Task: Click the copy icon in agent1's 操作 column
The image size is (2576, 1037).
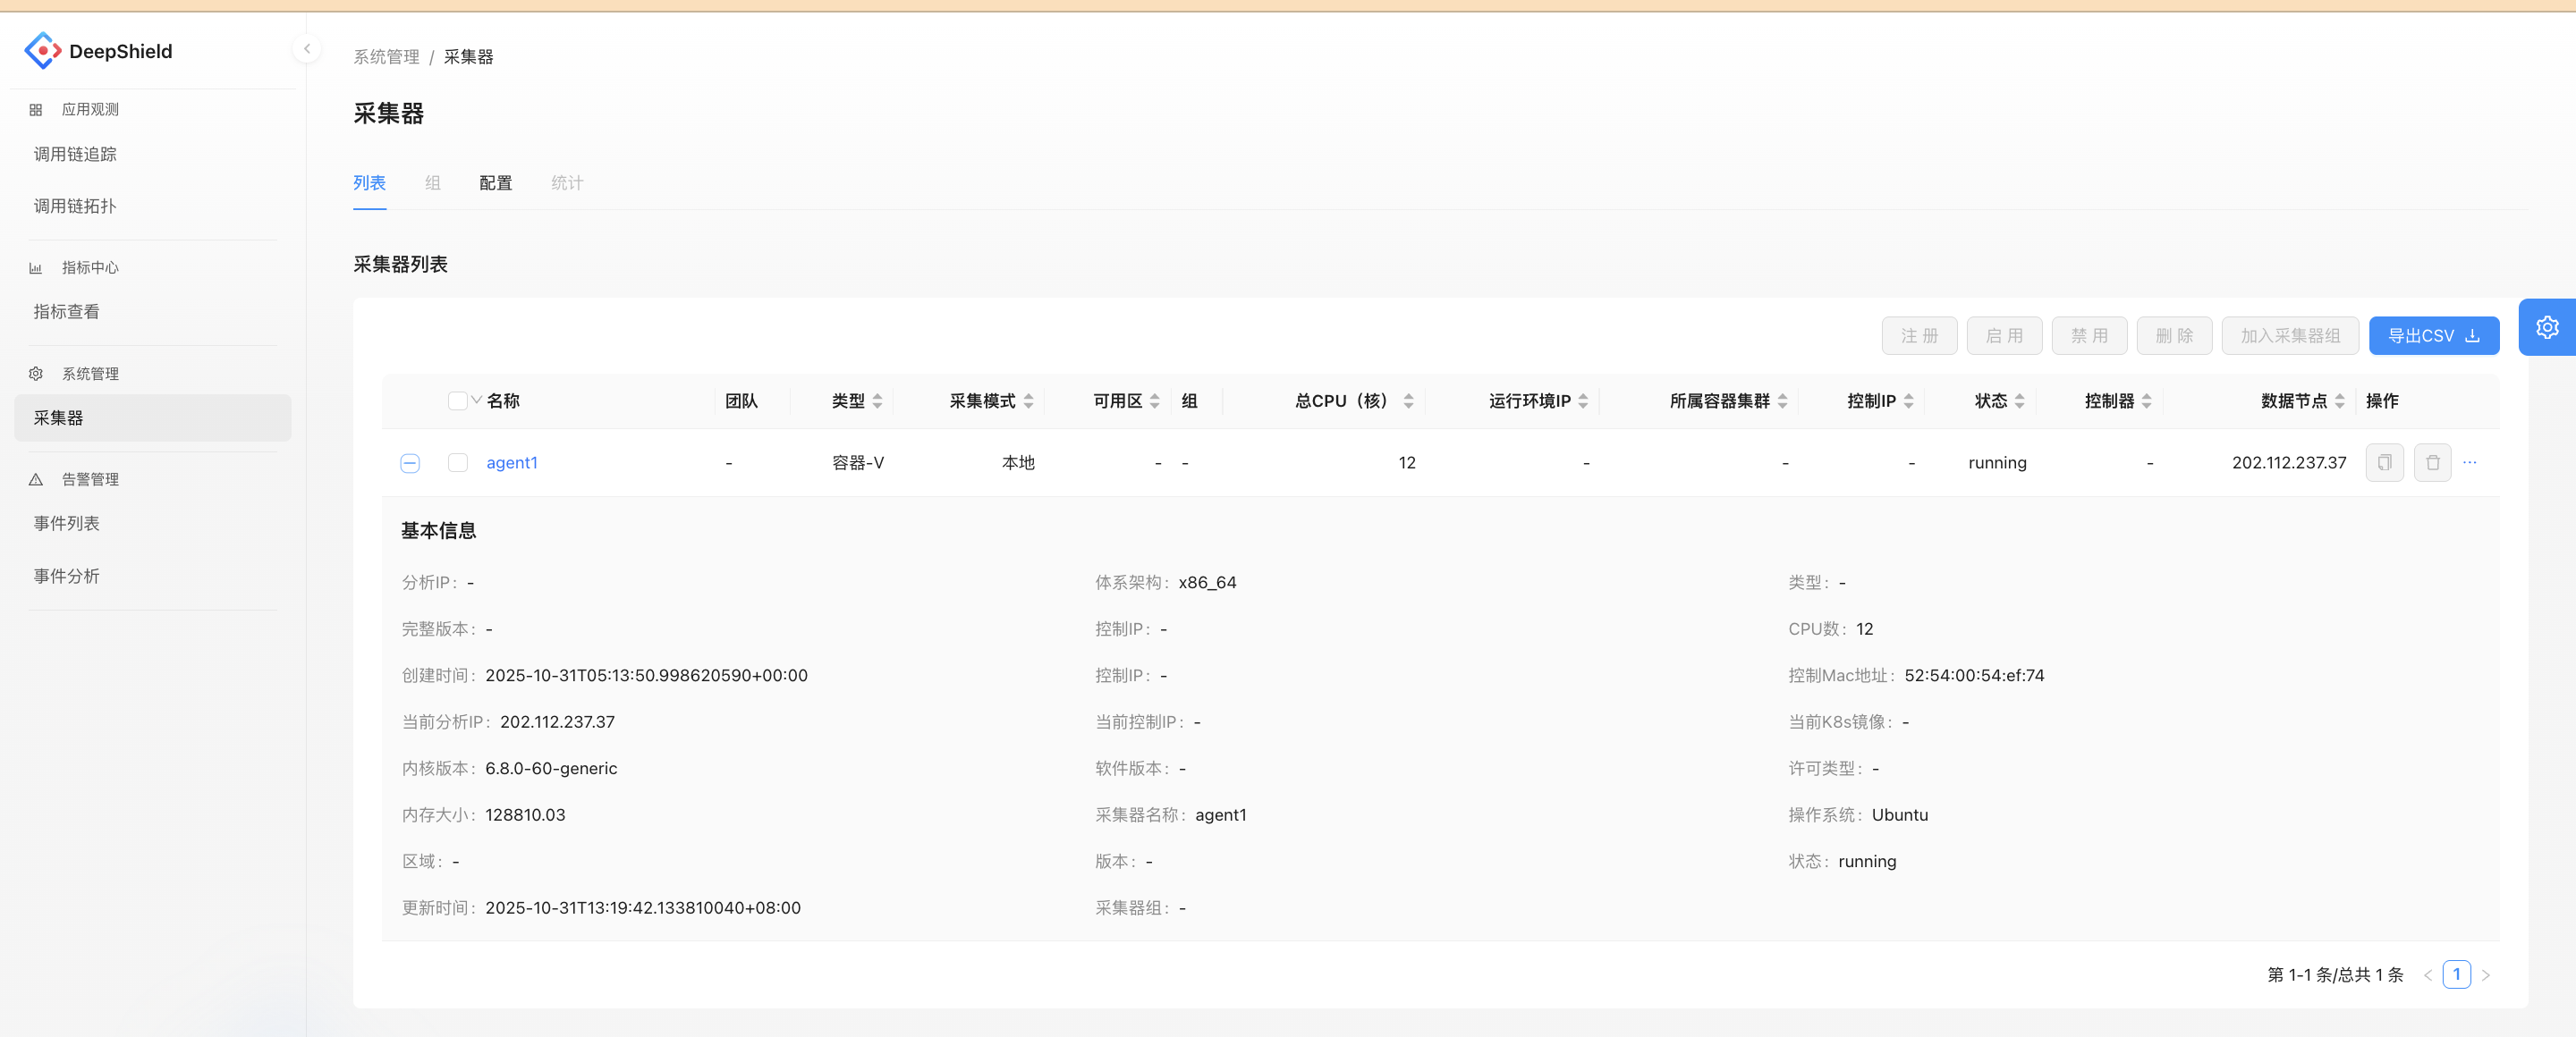Action: [2384, 462]
